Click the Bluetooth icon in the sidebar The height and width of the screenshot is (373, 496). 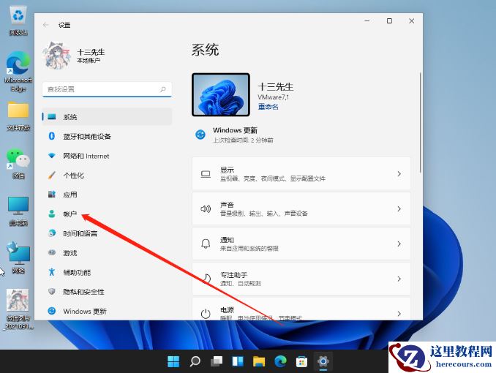tap(52, 136)
